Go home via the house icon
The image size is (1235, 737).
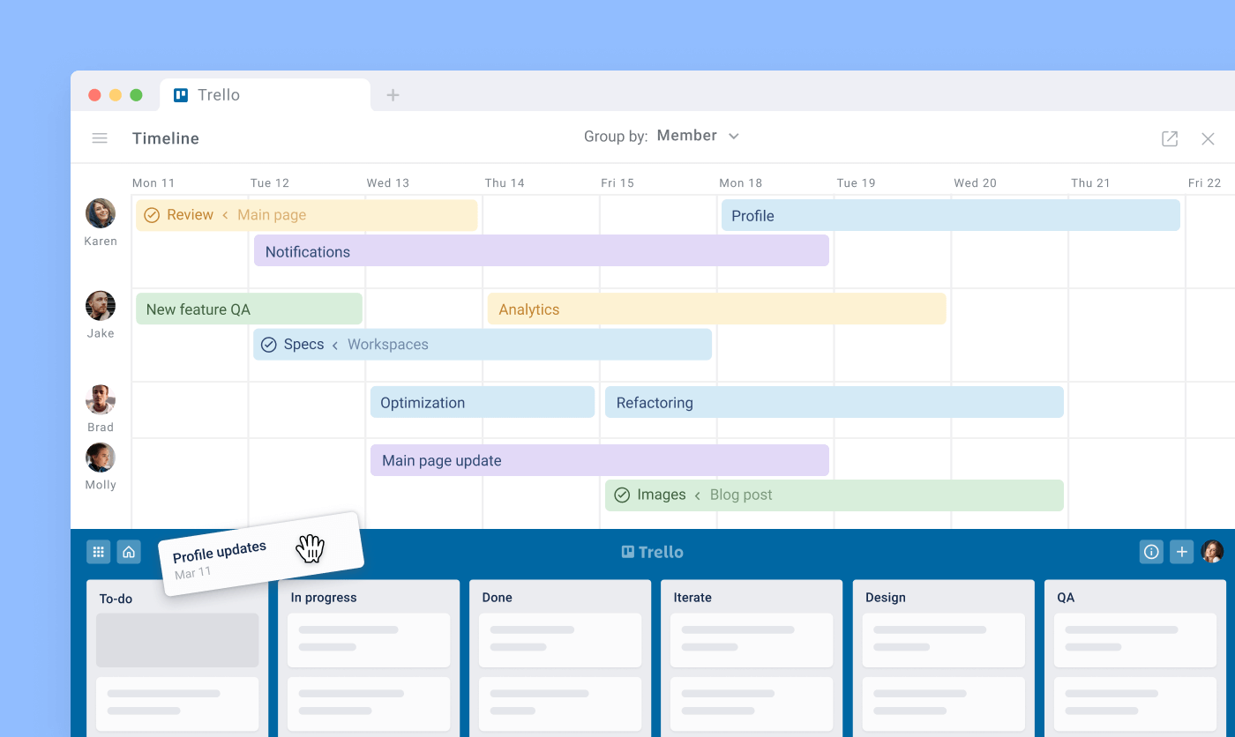click(x=129, y=551)
